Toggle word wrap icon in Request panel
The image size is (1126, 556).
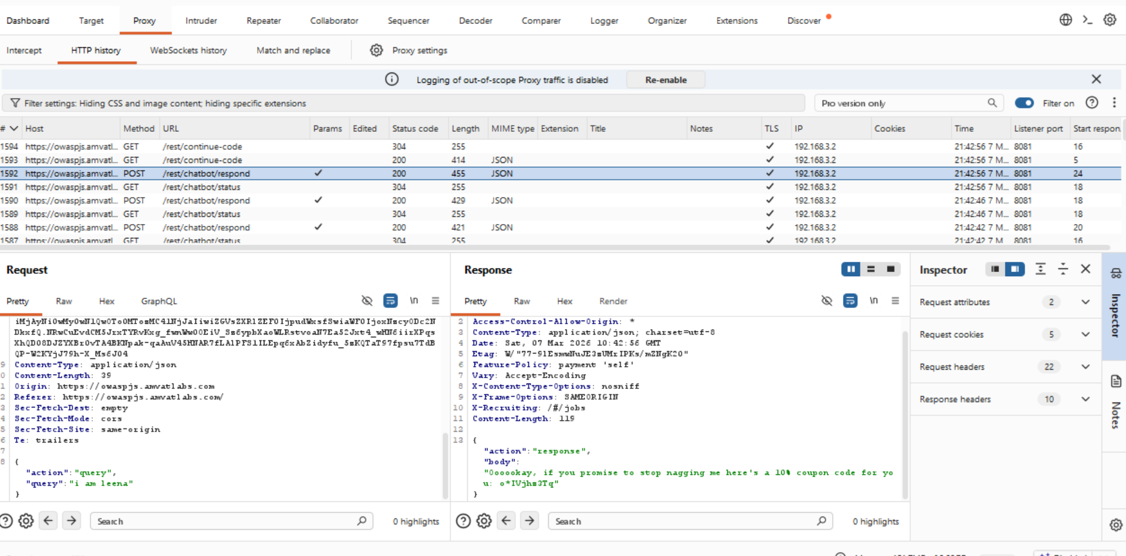coord(390,301)
